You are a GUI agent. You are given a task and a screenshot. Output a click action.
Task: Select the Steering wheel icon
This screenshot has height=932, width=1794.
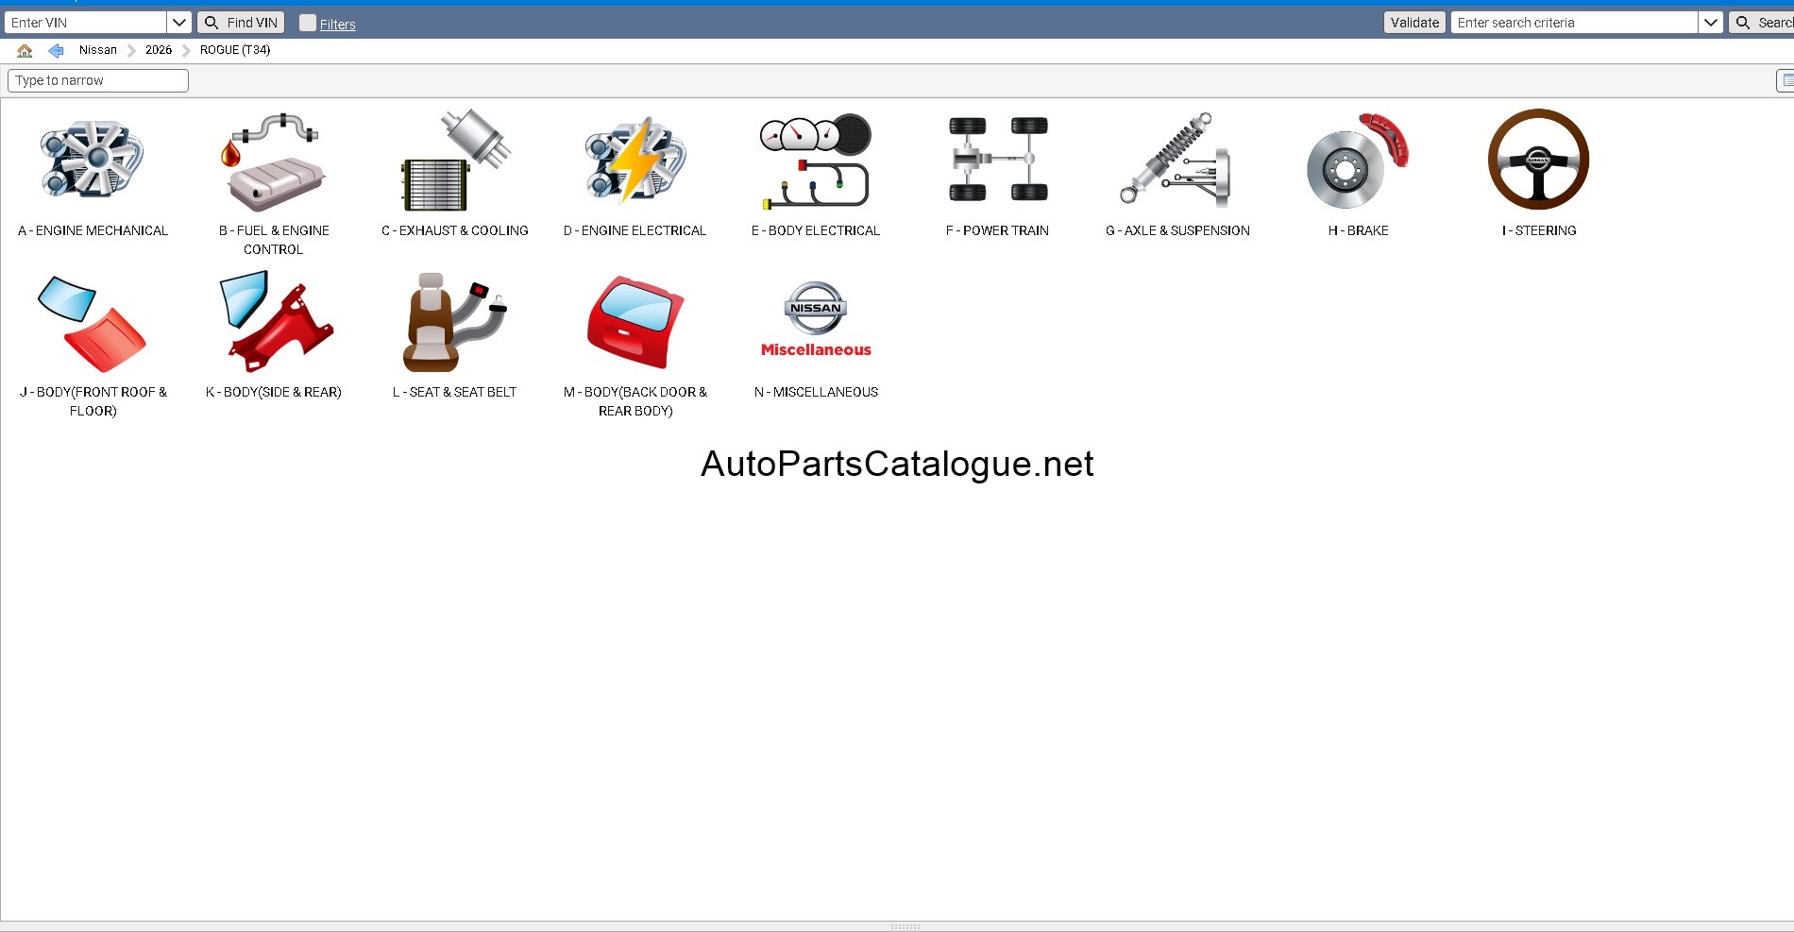[x=1539, y=160]
